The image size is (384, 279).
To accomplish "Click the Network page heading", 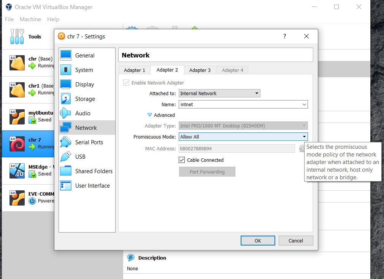I will pos(135,55).
